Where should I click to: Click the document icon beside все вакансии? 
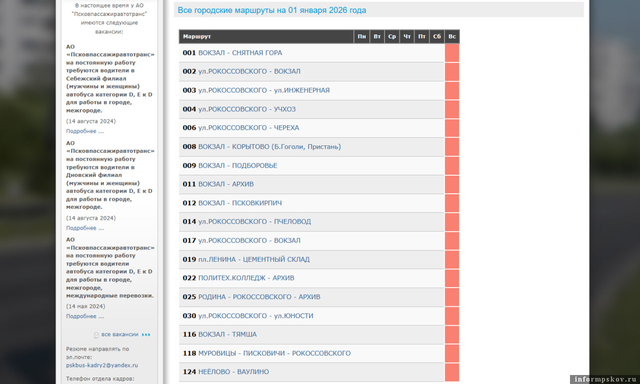coord(96,335)
